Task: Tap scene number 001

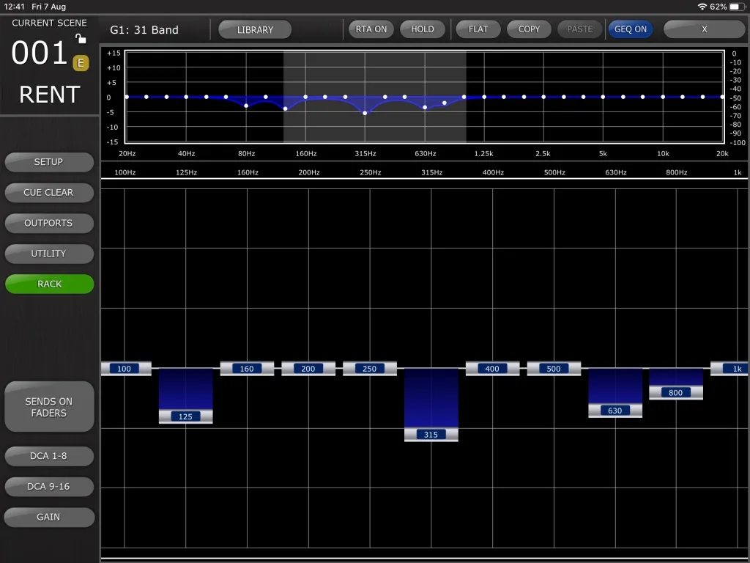Action: point(40,53)
